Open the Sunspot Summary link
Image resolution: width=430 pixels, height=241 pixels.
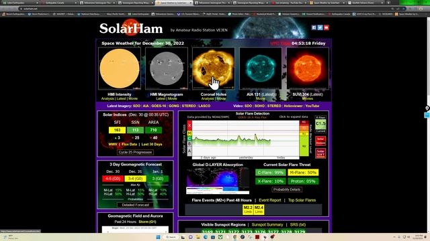[x=267, y=225]
